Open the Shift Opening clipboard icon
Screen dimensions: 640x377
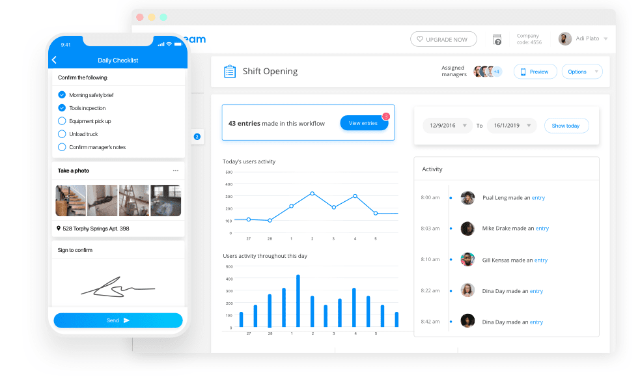(229, 71)
